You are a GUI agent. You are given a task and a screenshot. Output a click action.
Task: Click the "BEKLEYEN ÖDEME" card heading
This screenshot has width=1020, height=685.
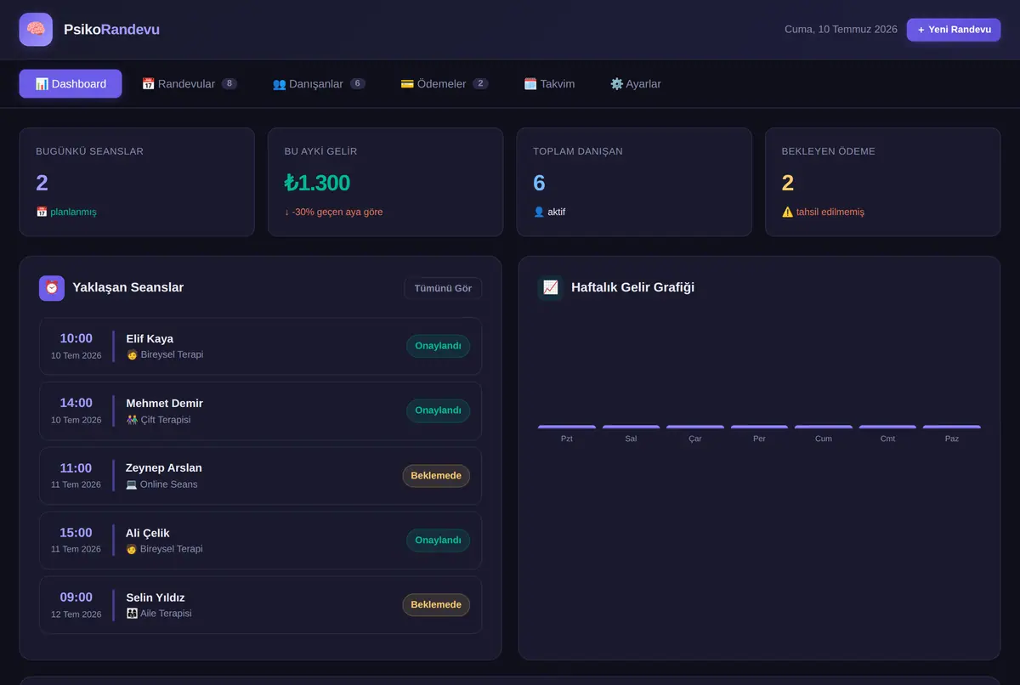tap(829, 151)
